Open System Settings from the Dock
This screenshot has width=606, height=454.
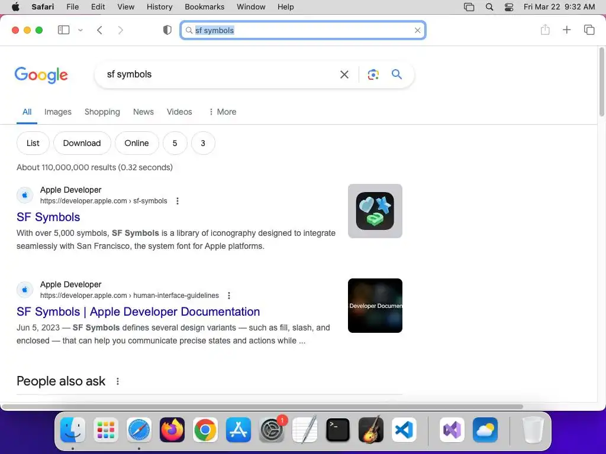point(272,430)
